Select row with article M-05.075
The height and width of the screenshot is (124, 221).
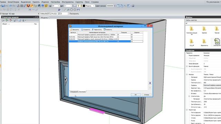pyautogui.click(x=106, y=39)
